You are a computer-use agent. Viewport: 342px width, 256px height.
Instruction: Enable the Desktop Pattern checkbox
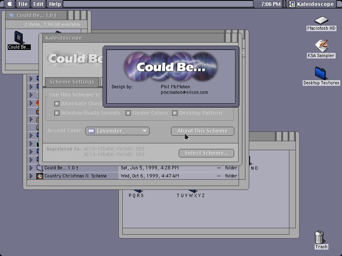tap(175, 113)
